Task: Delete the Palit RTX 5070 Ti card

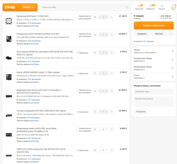Action: point(95,91)
